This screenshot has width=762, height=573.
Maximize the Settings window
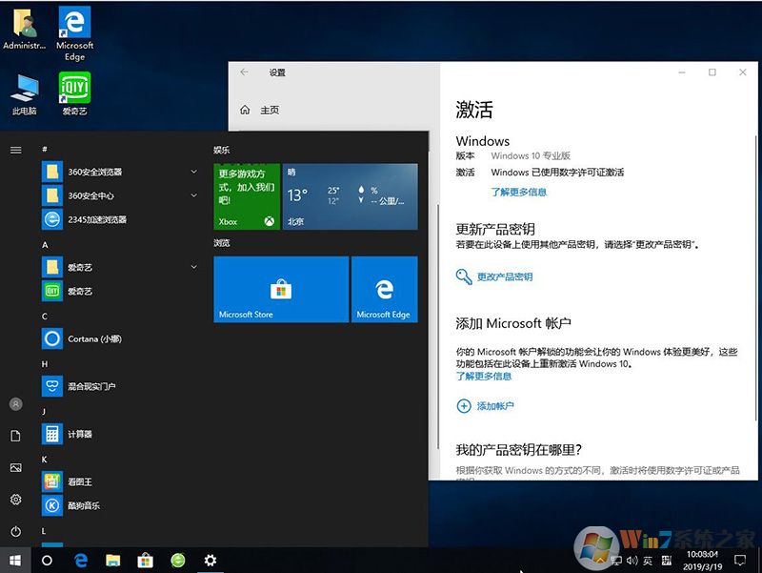click(712, 72)
